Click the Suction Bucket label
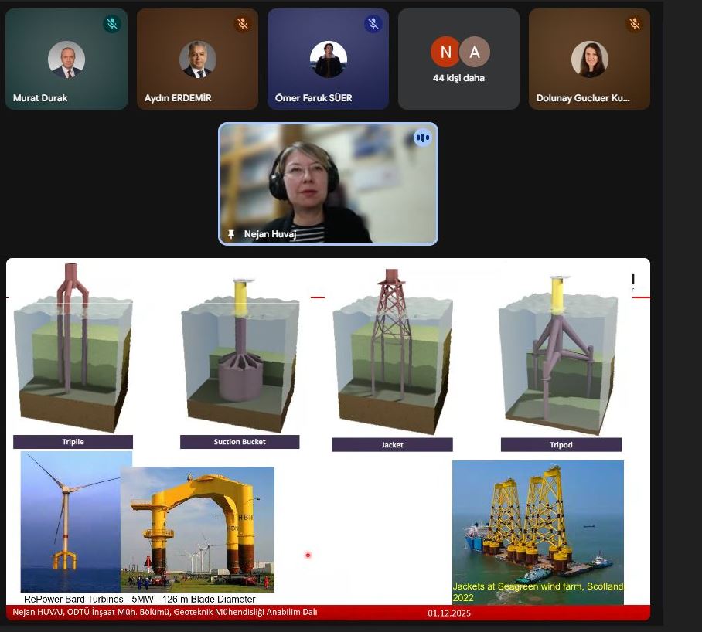The image size is (702, 632). pyautogui.click(x=240, y=442)
